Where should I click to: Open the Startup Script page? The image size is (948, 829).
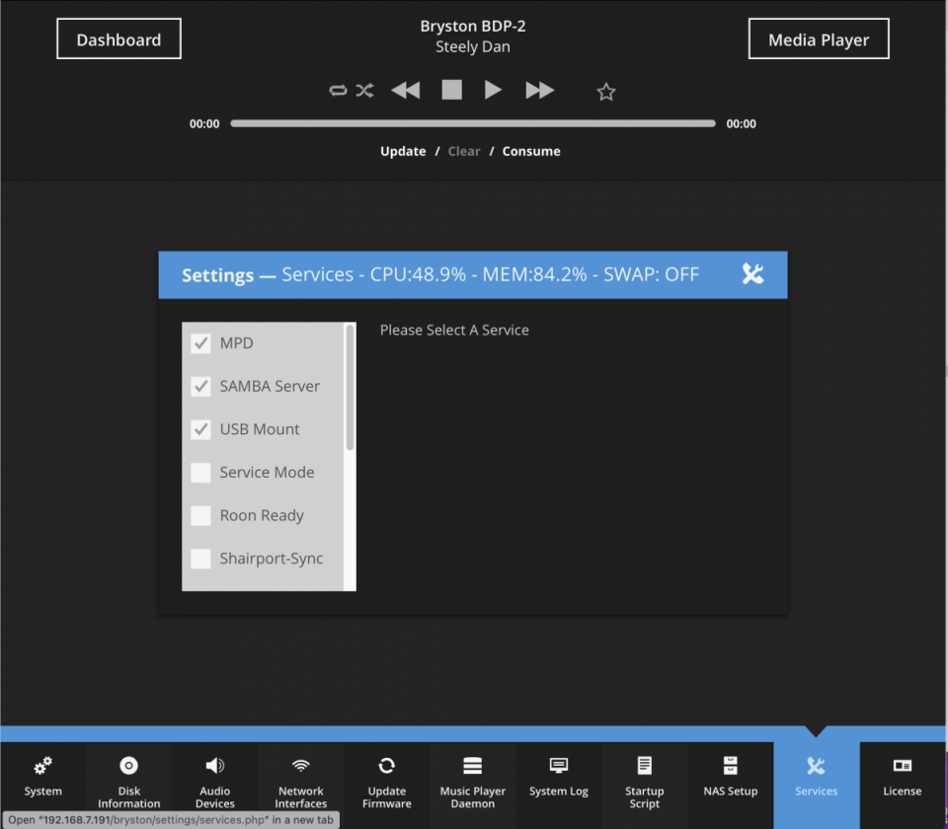coord(645,784)
